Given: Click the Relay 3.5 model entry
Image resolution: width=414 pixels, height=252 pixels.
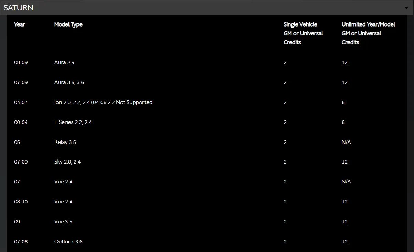Looking at the screenshot, I should click(65, 142).
